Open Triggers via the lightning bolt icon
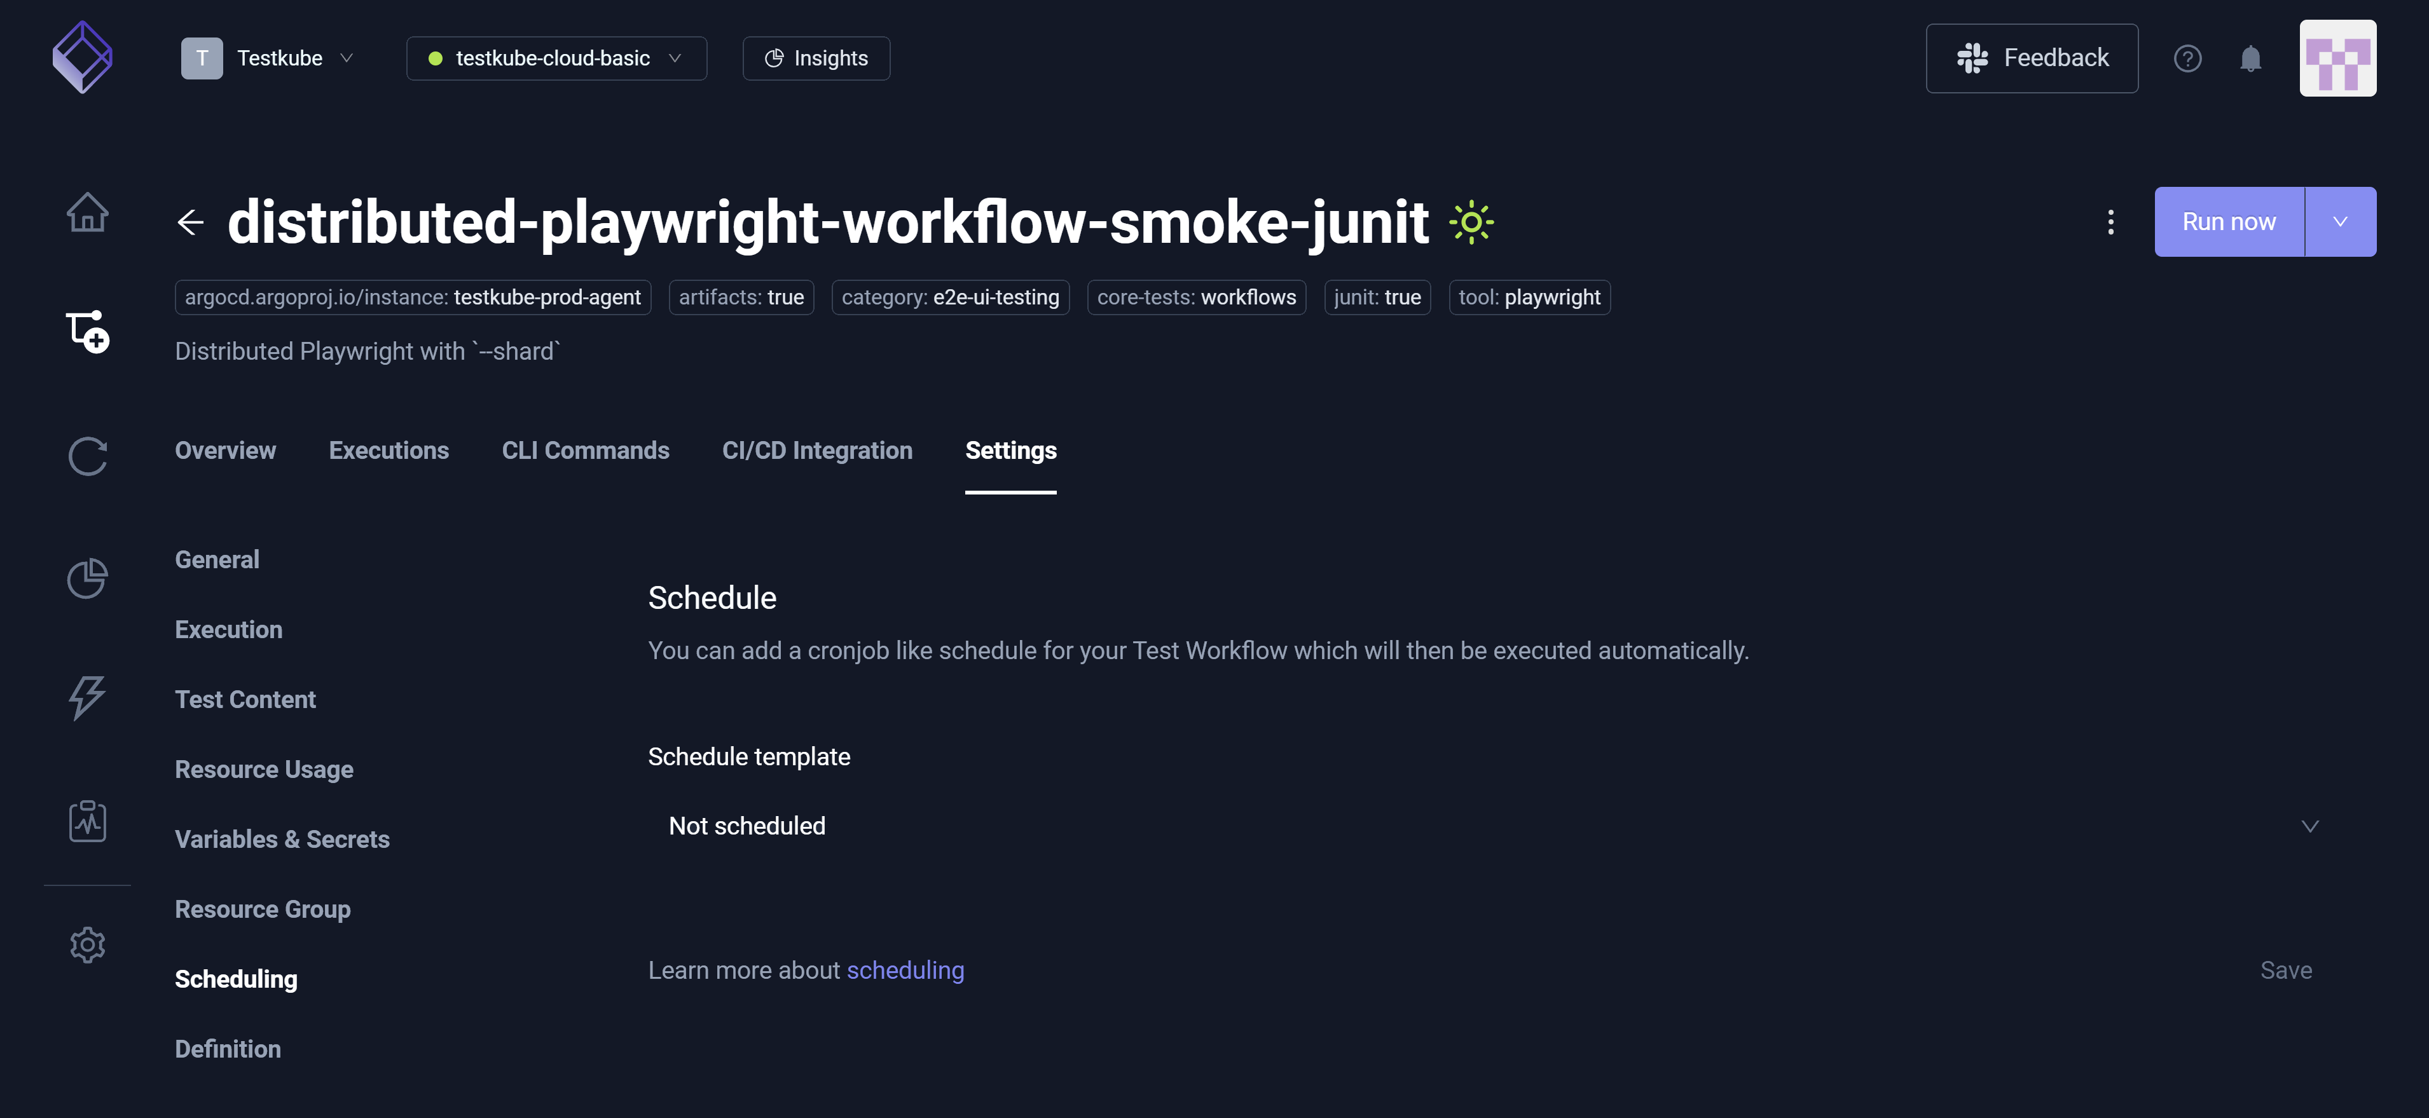 [x=88, y=699]
